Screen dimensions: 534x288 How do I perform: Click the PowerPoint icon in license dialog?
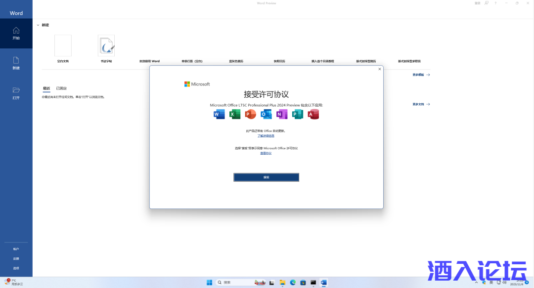[x=250, y=114]
